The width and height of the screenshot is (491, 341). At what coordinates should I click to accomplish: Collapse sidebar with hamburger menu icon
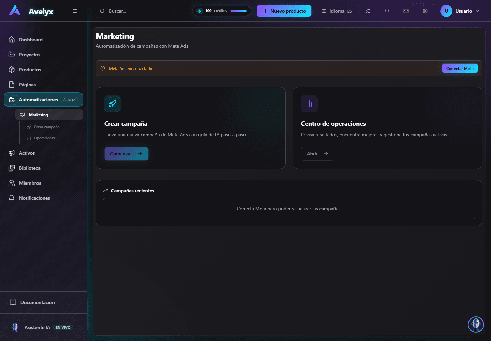click(x=75, y=11)
